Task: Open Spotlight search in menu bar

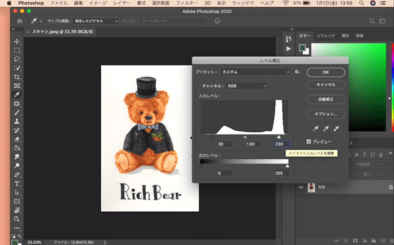Action: tap(361, 3)
